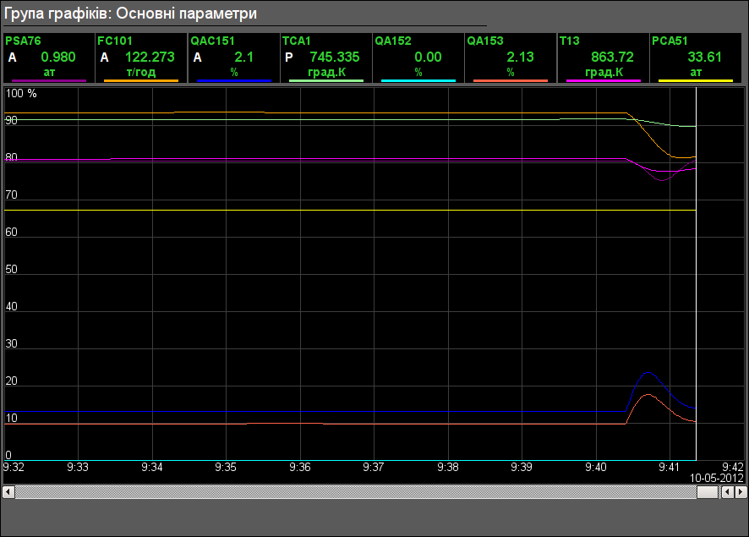Click the white vertical time cursor line
The image size is (749, 537).
pos(696,274)
